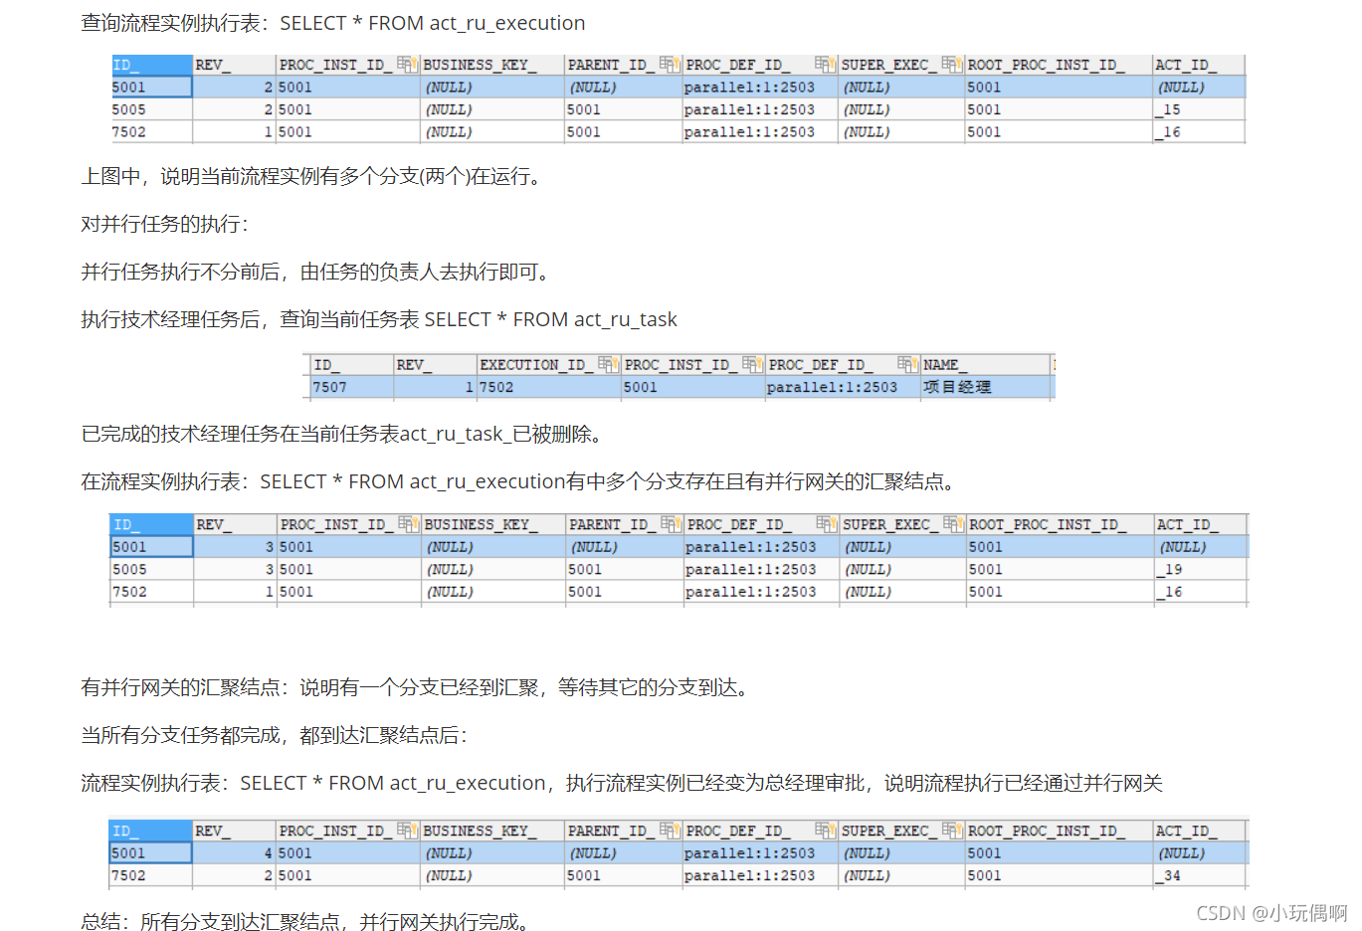This screenshot has height=931, width=1362.
Task: Click the key icon beside EXECUTION_ID_ column header
Action: point(608,364)
